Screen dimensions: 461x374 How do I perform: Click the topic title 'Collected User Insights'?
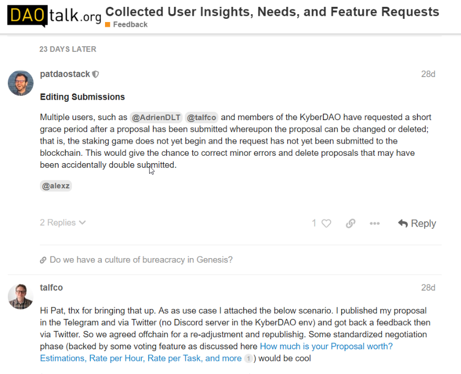point(272,12)
